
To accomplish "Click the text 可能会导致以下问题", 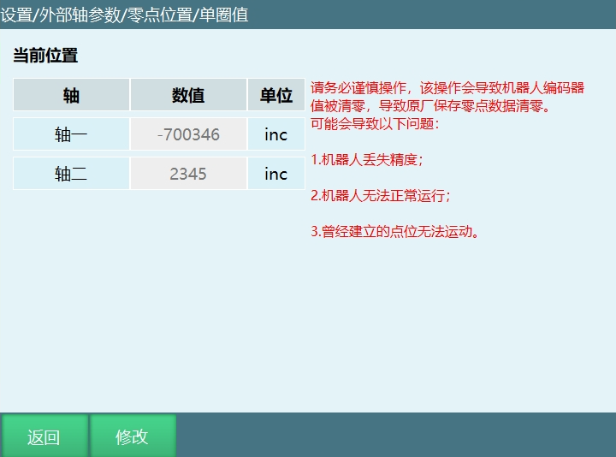I will pyautogui.click(x=375, y=124).
